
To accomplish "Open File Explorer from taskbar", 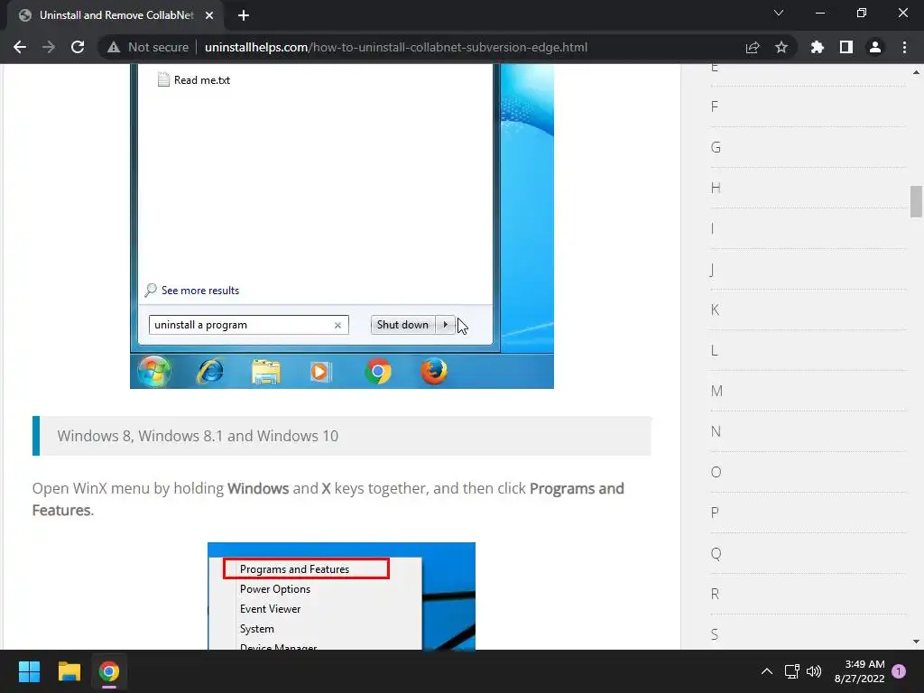I will click(69, 671).
